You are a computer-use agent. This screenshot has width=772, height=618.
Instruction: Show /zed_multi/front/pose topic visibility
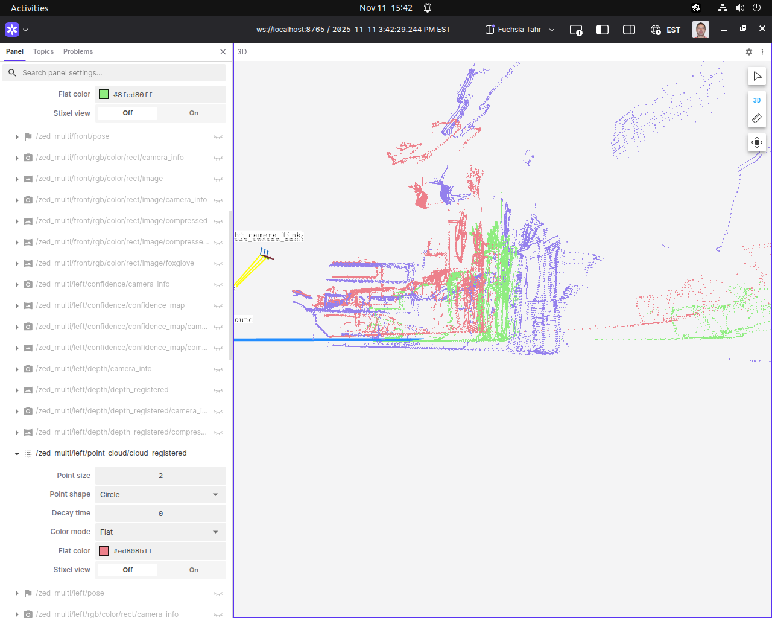(218, 137)
